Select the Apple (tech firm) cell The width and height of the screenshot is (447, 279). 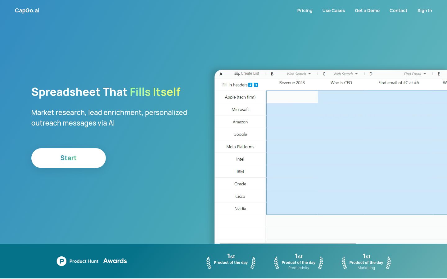(240, 97)
